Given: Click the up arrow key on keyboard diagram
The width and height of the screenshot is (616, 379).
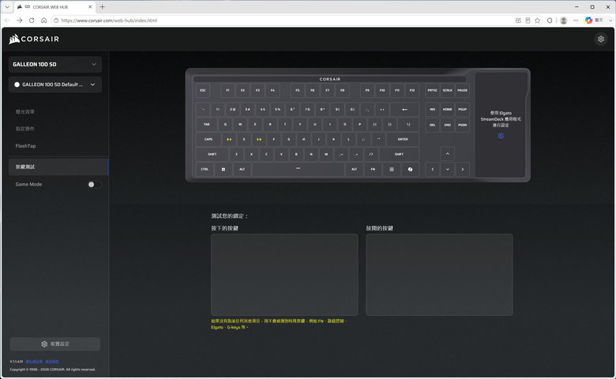Looking at the screenshot, I should click(448, 154).
